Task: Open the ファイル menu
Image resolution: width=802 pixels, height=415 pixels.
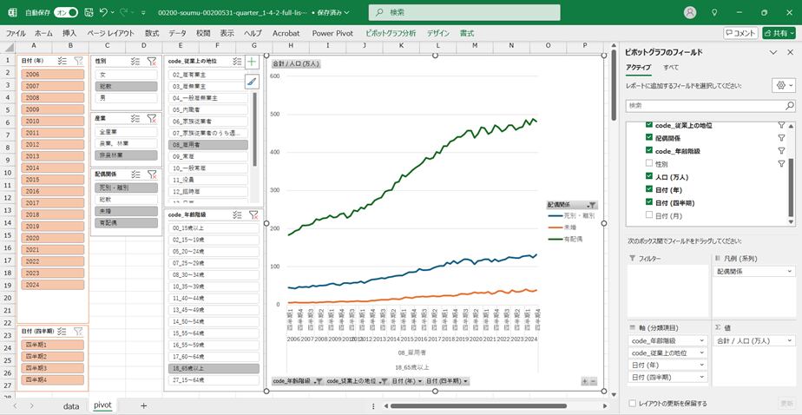Action: coord(16,33)
